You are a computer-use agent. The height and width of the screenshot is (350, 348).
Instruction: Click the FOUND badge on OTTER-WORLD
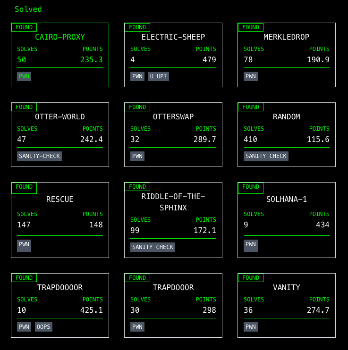tap(24, 107)
